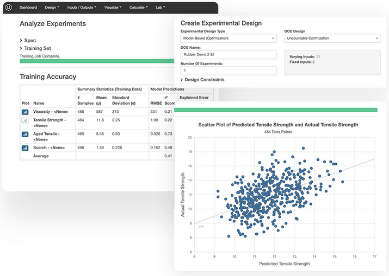Image resolution: width=389 pixels, height=276 pixels.
Task: Click the 'Mean (μ)' column header
Action: (x=101, y=100)
